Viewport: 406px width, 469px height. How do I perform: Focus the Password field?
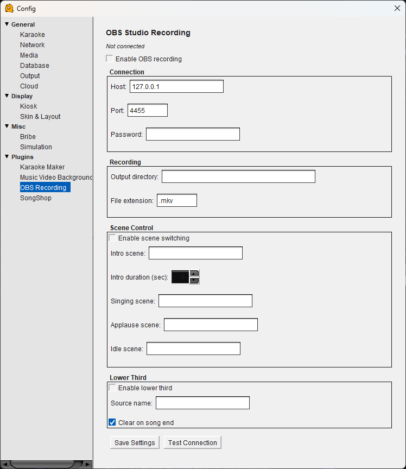click(x=193, y=134)
